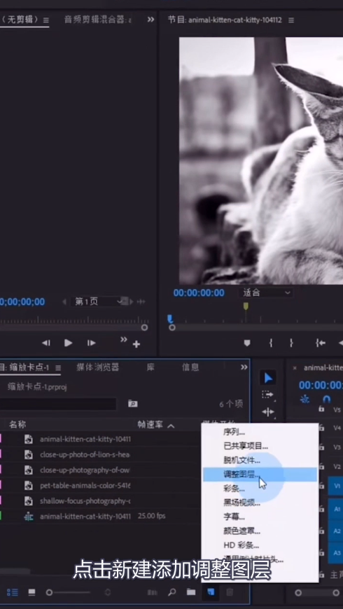Click Mark Out brace in Program monitor

[x=291, y=343]
